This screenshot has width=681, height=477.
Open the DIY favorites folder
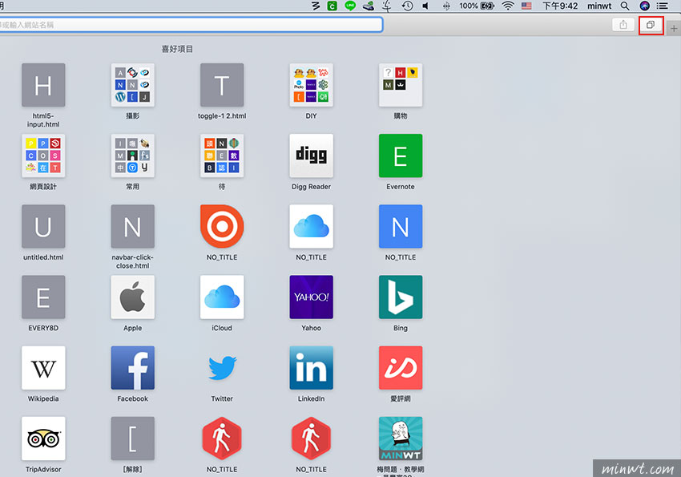[312, 85]
